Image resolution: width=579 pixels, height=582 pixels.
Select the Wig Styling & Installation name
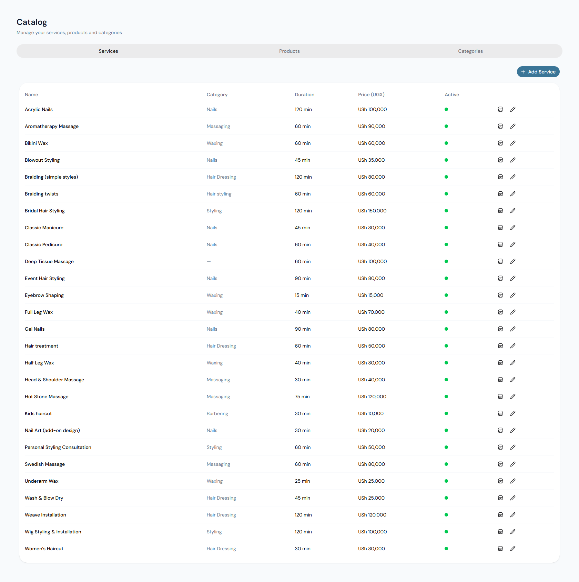click(53, 532)
